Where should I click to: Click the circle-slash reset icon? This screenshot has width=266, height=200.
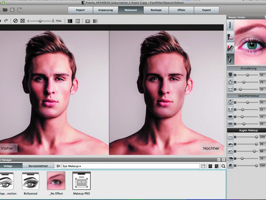coord(16,21)
